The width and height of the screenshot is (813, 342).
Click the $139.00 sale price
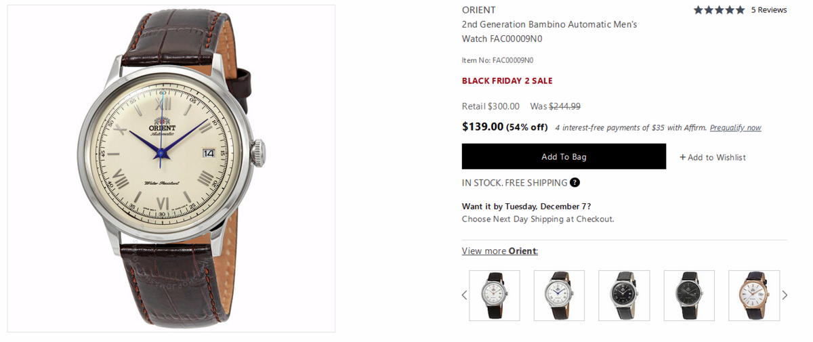click(x=482, y=127)
